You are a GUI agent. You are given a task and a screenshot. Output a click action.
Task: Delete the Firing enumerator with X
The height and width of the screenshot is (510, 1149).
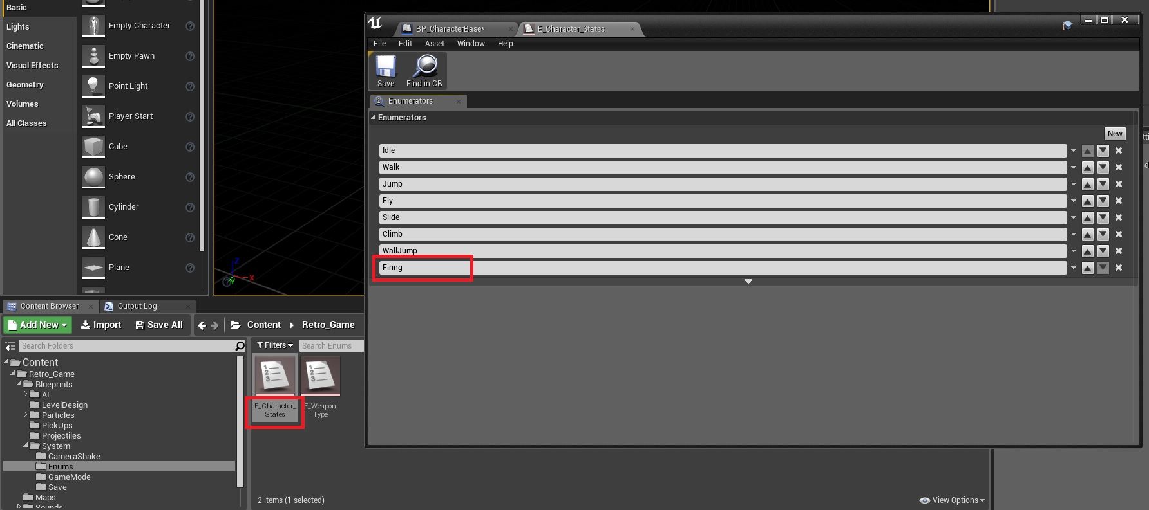[1119, 268]
